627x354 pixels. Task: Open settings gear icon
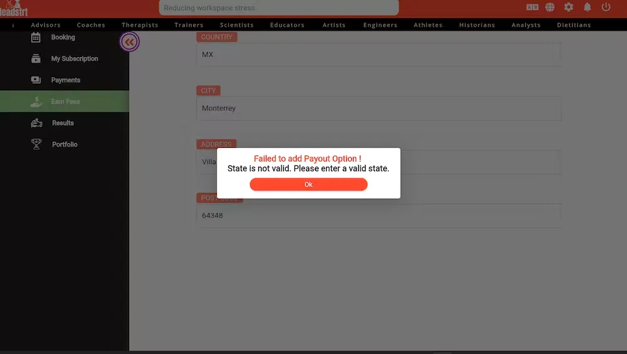[568, 7]
